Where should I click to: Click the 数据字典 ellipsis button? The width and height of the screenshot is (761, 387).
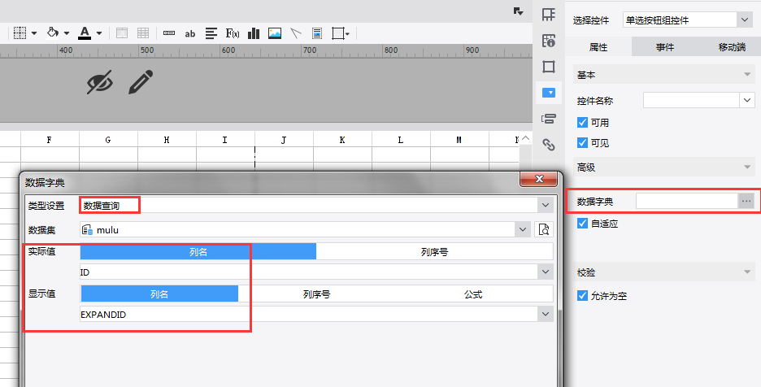point(746,201)
